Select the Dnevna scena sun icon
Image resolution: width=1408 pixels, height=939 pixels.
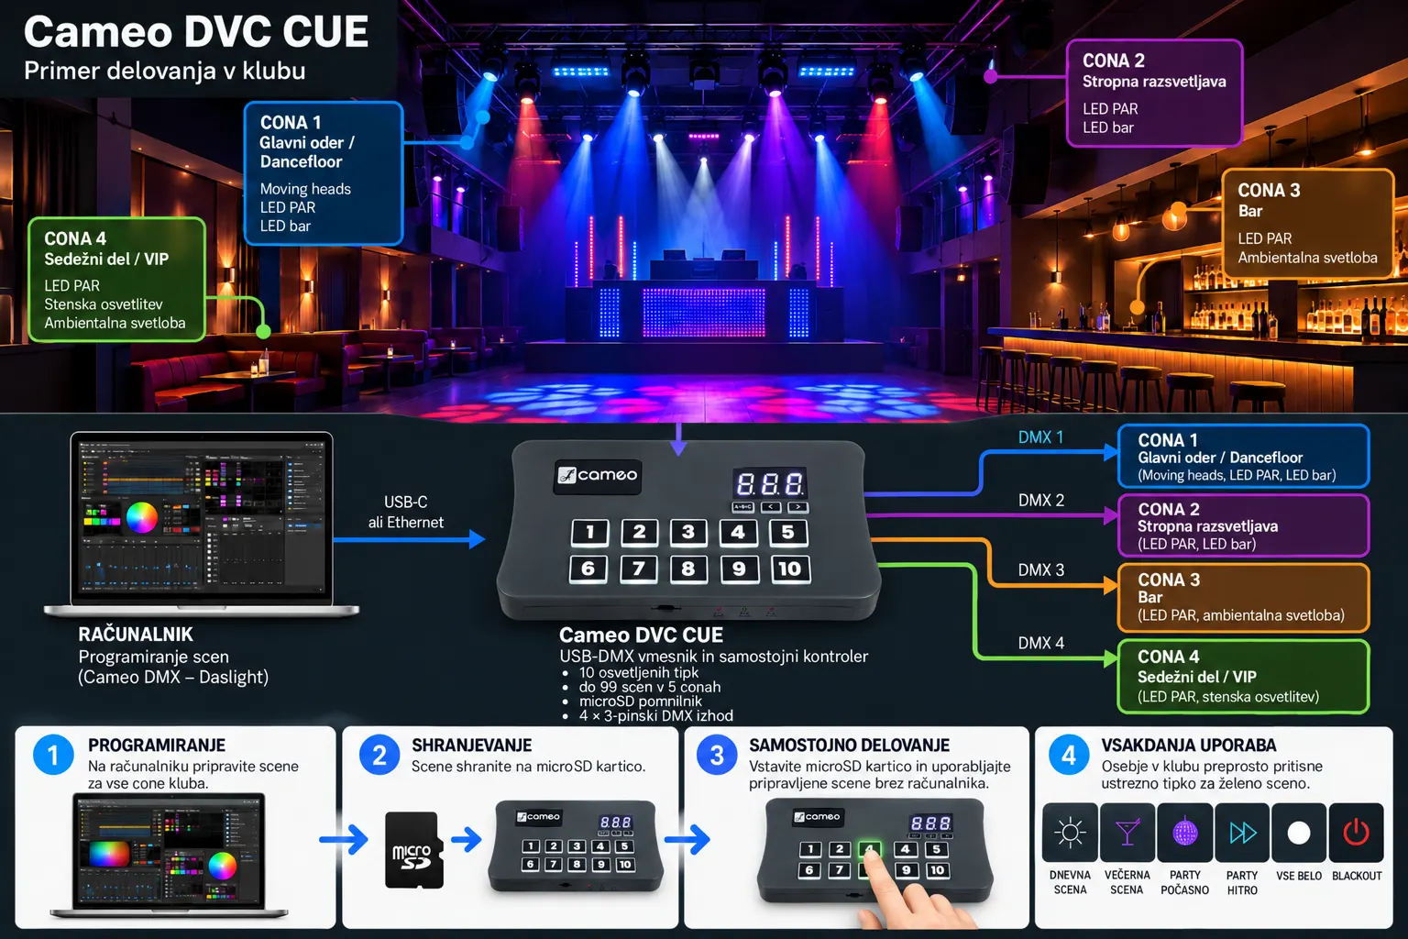pos(1070,833)
